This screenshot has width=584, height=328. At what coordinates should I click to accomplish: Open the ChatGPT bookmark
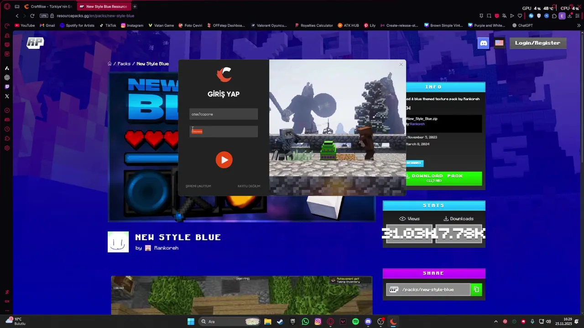click(x=522, y=26)
